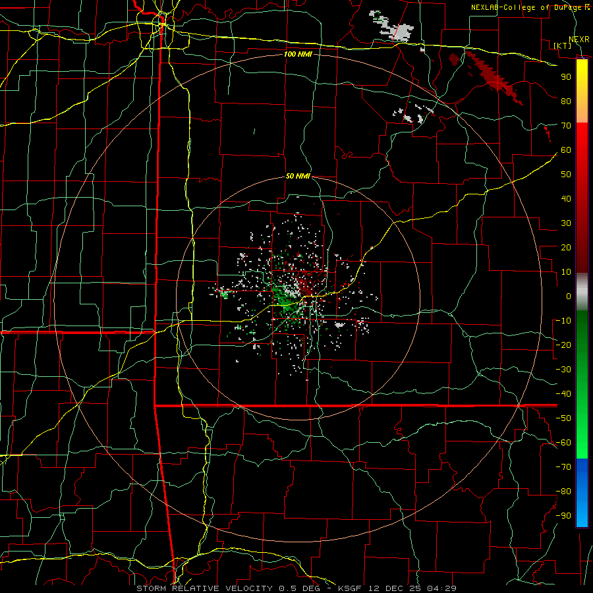Click the 04:29 timestamp in the footer

pyautogui.click(x=441, y=588)
